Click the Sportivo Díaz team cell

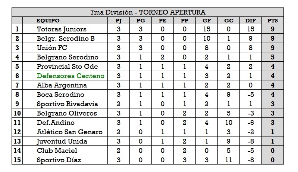(x=59, y=160)
